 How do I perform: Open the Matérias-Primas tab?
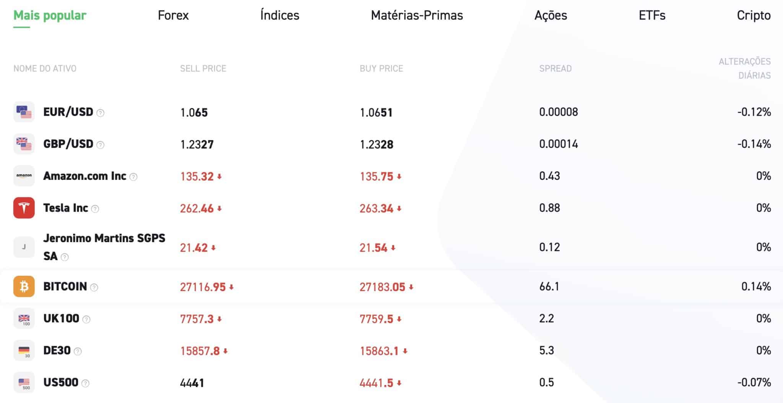(x=417, y=15)
